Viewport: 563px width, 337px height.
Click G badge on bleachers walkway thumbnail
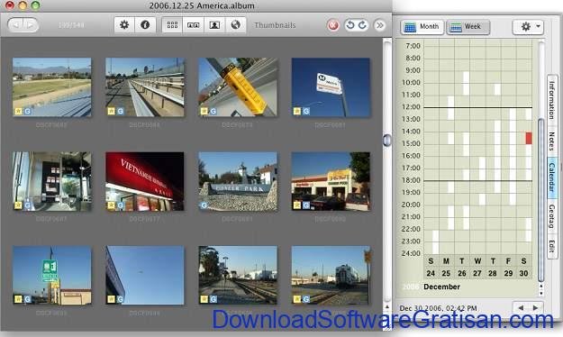tap(121, 111)
